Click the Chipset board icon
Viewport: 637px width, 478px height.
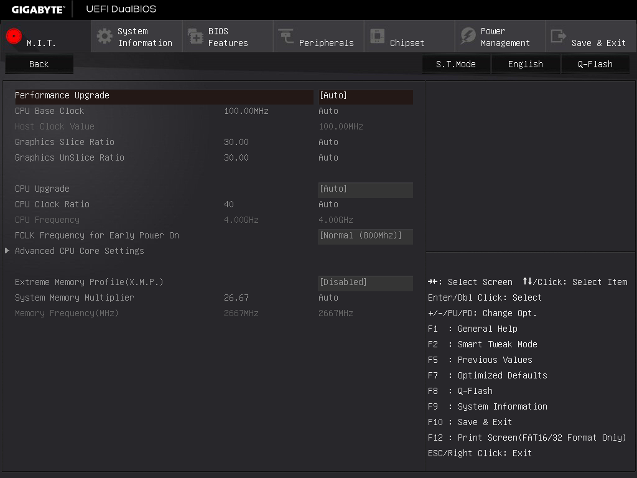pyautogui.click(x=377, y=36)
